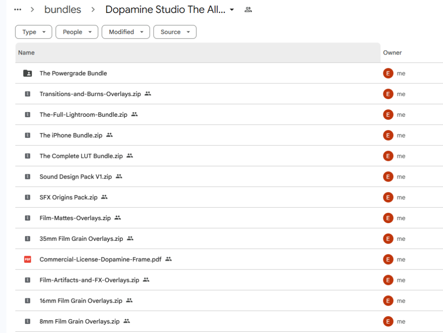Viewport: 443px width, 333px height.
Task: Select The-Full-Lightroom-Bundle.zip file name
Action: pos(83,115)
